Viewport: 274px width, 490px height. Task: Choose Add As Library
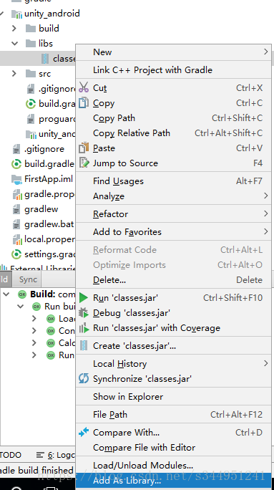pyautogui.click(x=173, y=480)
